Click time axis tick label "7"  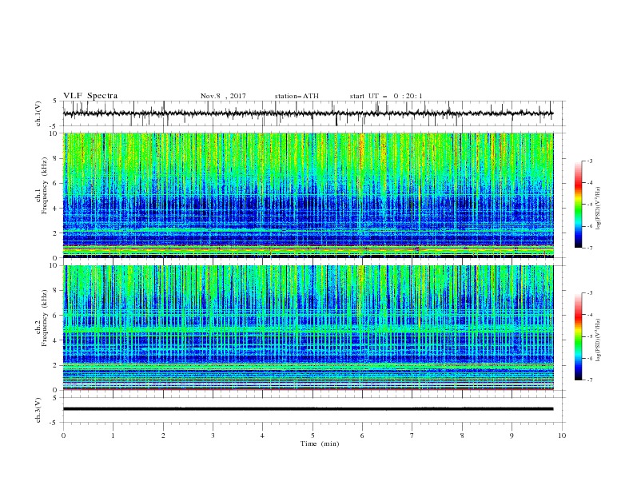(x=412, y=435)
